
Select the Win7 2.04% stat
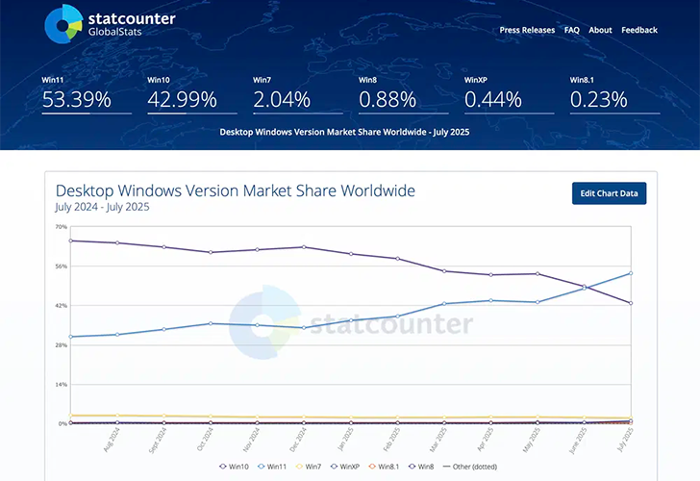(282, 98)
